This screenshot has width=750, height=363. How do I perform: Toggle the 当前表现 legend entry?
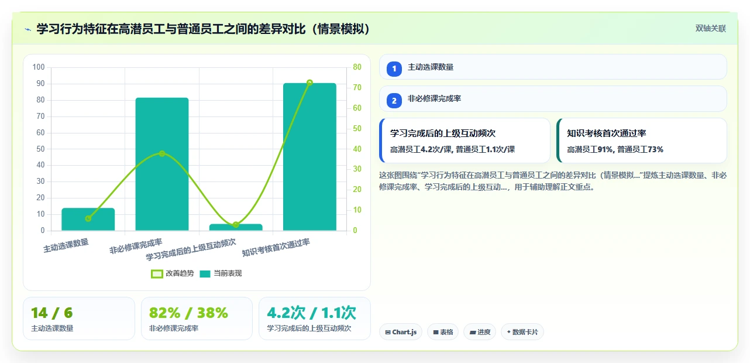coord(221,273)
